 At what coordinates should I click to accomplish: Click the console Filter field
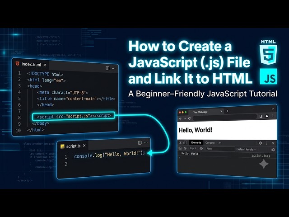click(x=220, y=149)
